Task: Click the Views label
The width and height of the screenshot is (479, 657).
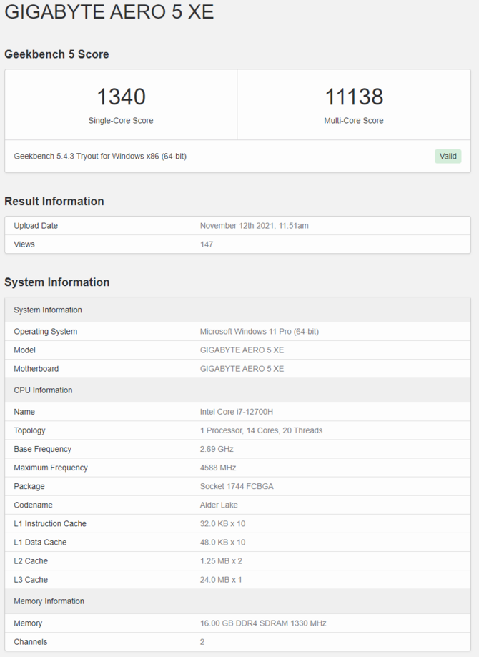Action: 24,244
